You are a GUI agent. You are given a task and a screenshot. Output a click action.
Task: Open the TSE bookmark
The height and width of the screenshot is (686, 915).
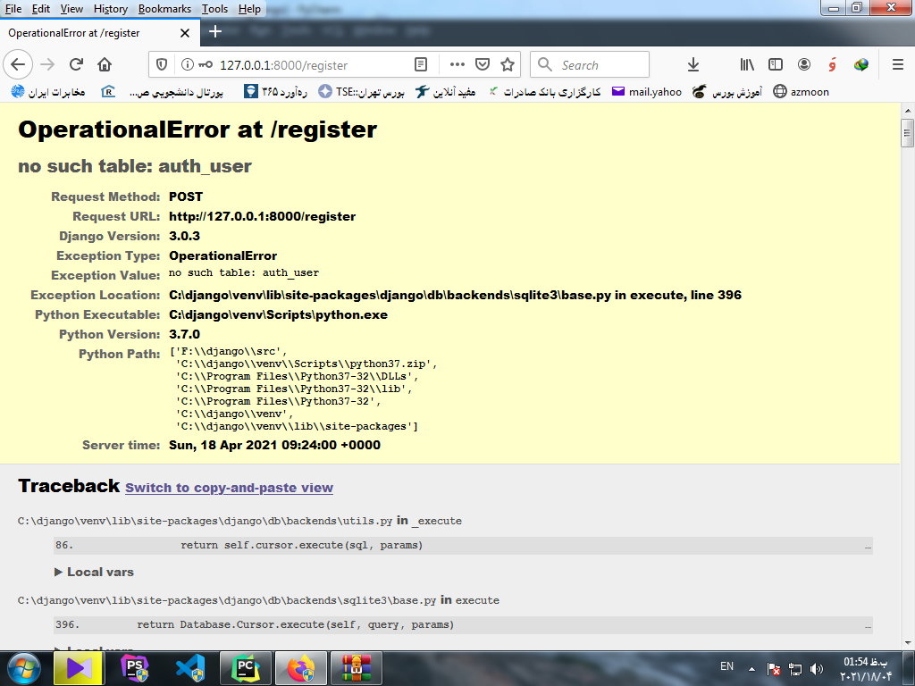(x=361, y=92)
